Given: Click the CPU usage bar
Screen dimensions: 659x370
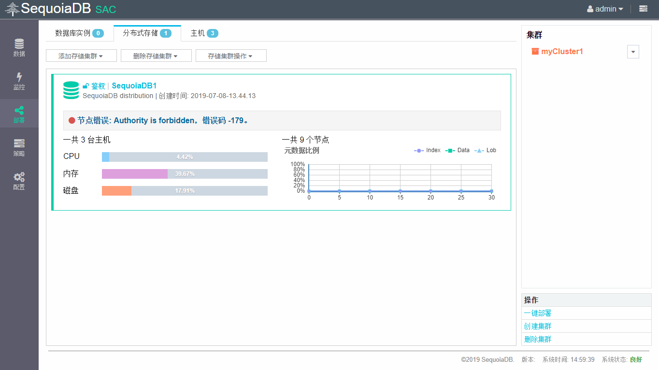Looking at the screenshot, I should click(185, 157).
